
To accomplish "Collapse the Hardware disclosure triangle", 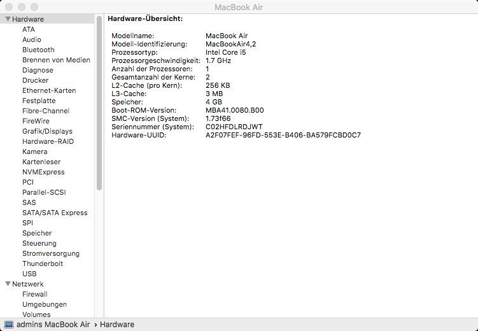I will (8, 19).
